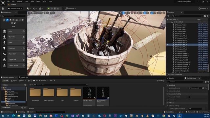Screen dimensions: 210x118
Task: Click the viewport maximize icon at top right
Action: click(x=164, y=13)
